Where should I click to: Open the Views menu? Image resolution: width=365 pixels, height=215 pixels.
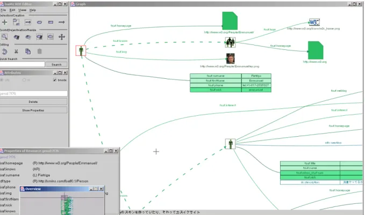pyautogui.click(x=22, y=10)
